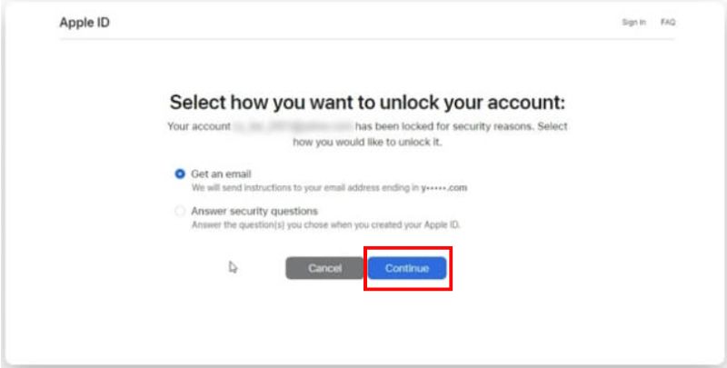Click the "Get an email" option label
Viewport: 727px width, 368px height.
click(221, 174)
